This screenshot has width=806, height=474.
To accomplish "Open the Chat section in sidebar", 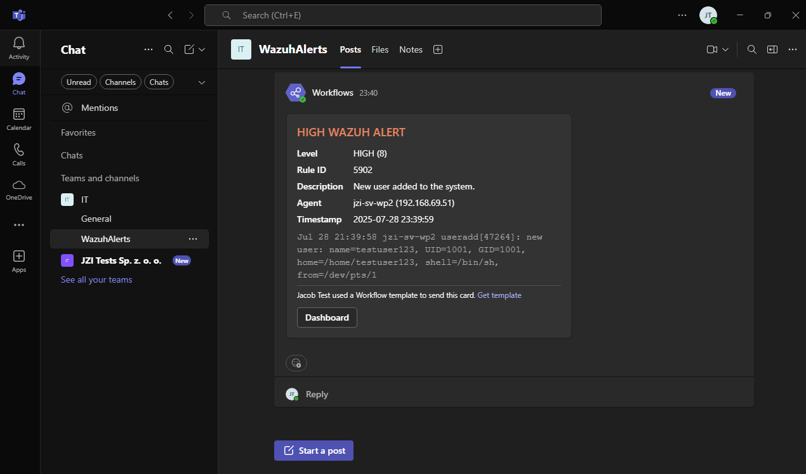I will point(19,84).
